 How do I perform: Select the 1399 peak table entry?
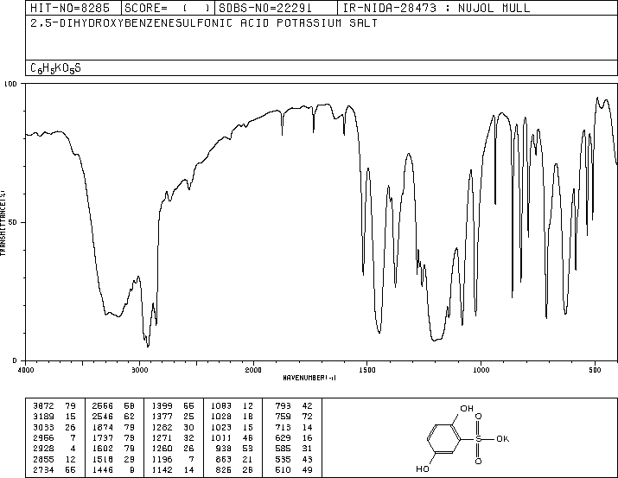tap(173, 405)
